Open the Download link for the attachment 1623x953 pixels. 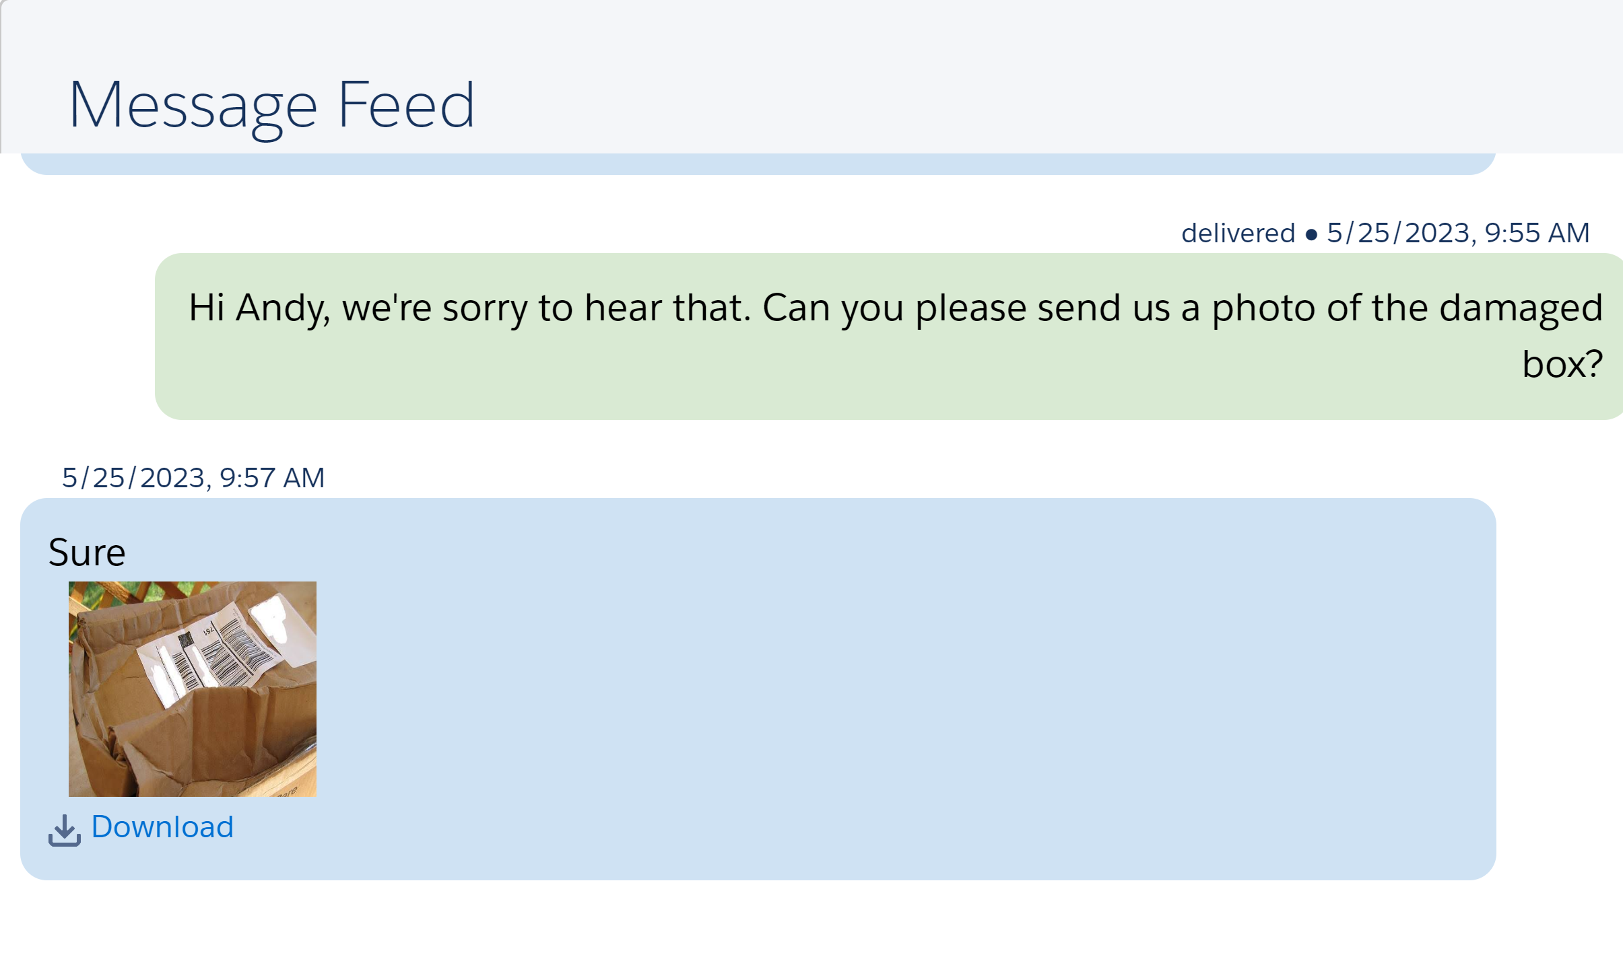point(162,826)
